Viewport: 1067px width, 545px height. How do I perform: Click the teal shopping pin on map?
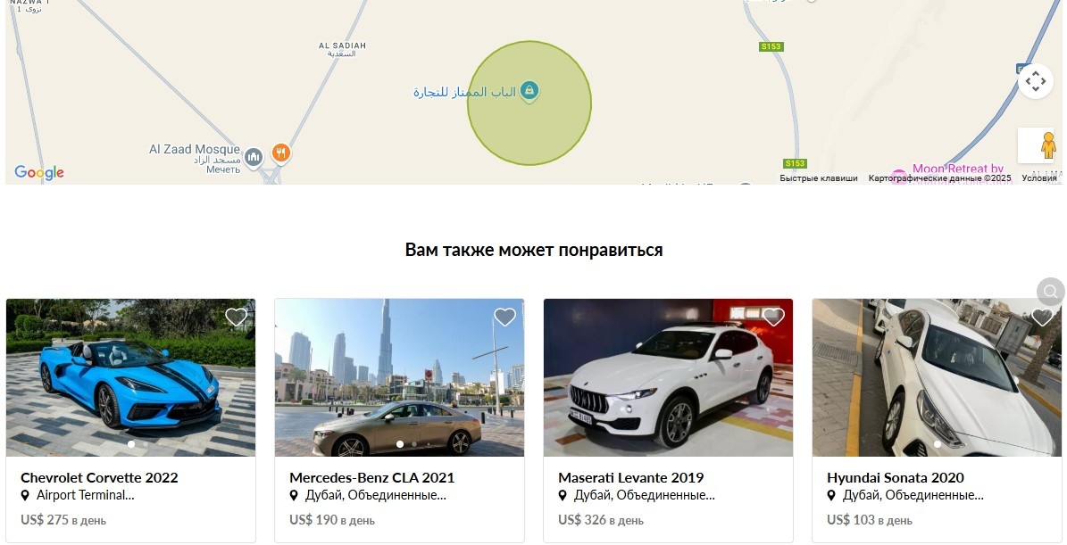[529, 91]
